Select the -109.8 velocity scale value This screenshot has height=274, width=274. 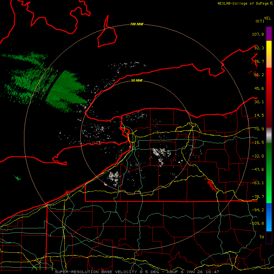(257, 223)
